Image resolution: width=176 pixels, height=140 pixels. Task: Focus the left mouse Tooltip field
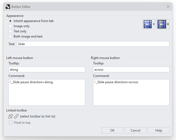click(47, 70)
